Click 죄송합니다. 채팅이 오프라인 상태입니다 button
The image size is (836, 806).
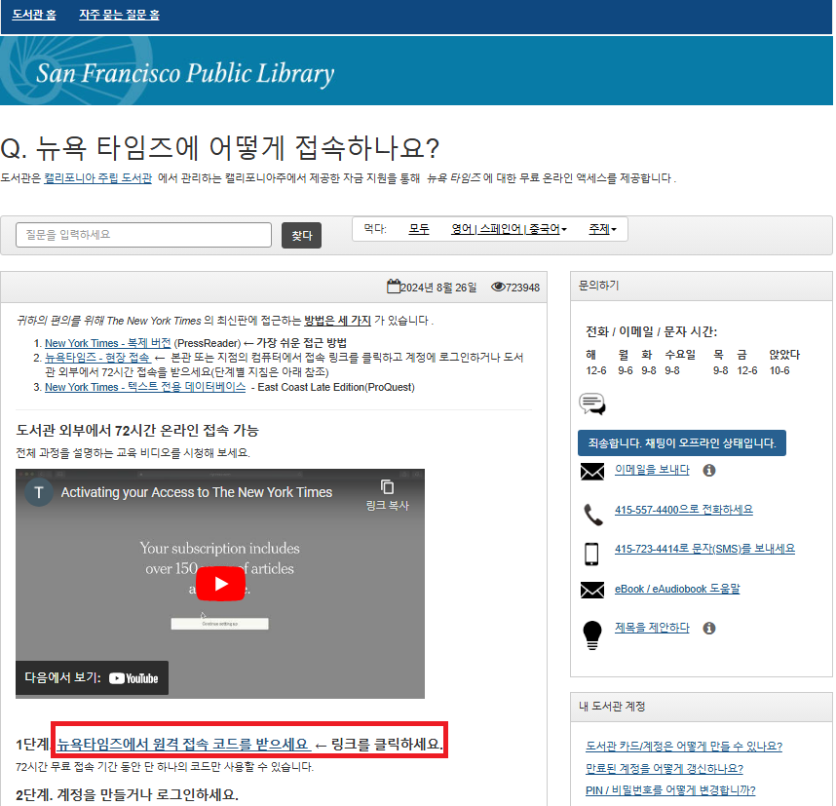point(682,443)
